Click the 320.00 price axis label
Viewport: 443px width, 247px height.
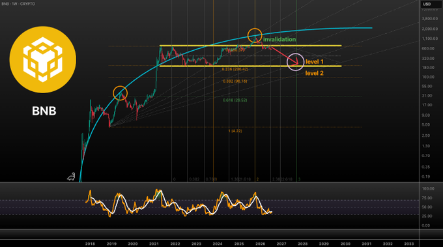[x=428, y=59]
